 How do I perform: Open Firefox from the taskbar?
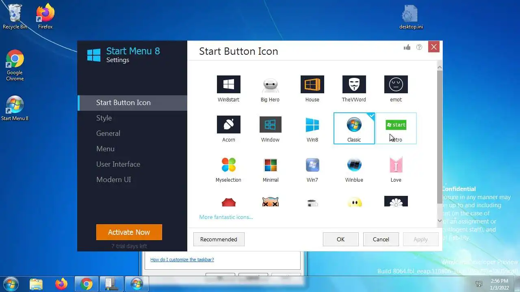pyautogui.click(x=61, y=284)
